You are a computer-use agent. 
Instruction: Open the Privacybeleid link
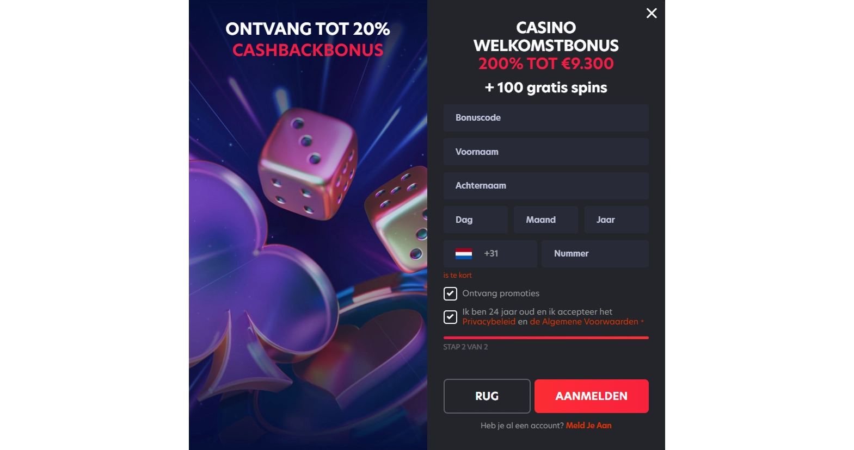click(489, 322)
